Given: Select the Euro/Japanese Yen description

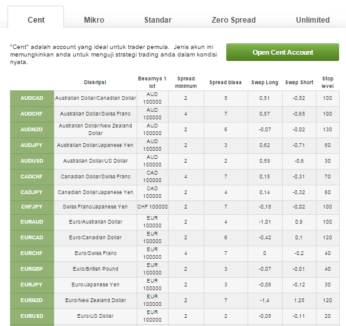Looking at the screenshot, I should pos(95,285).
